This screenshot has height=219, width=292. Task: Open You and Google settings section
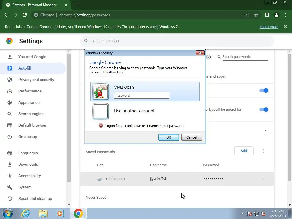32,57
